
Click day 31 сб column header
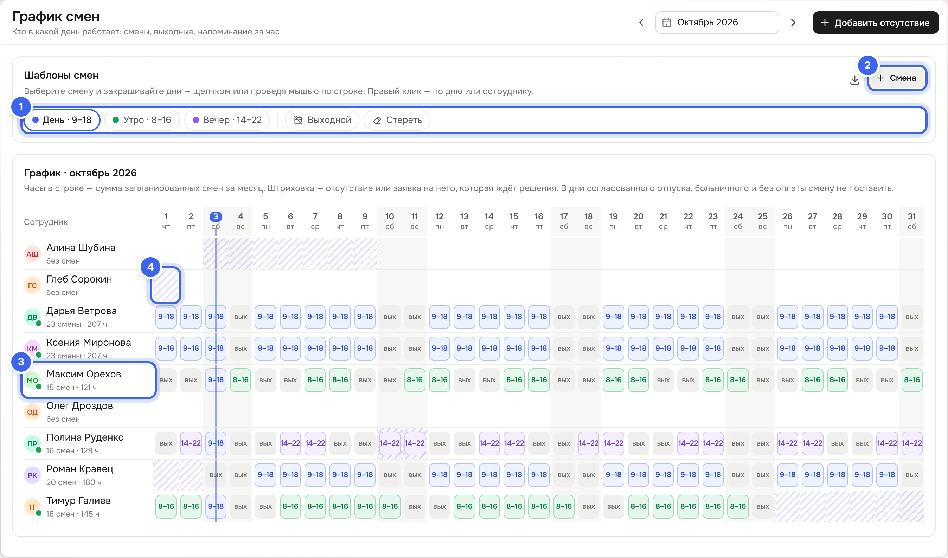911,221
